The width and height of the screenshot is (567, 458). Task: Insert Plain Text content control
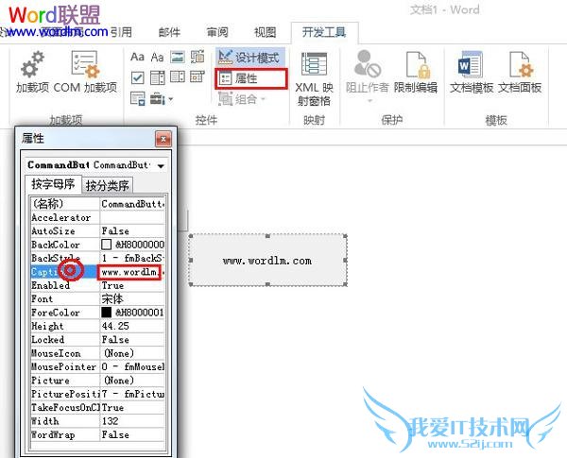click(157, 57)
